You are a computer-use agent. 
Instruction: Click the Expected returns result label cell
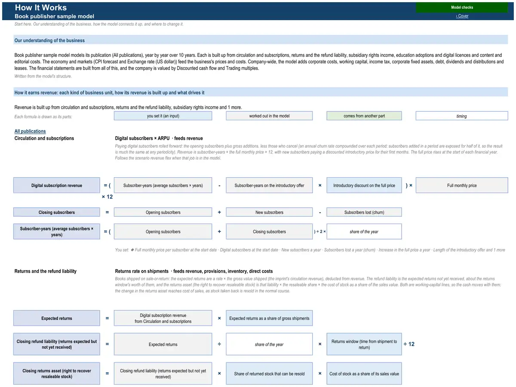[x=57, y=318]
